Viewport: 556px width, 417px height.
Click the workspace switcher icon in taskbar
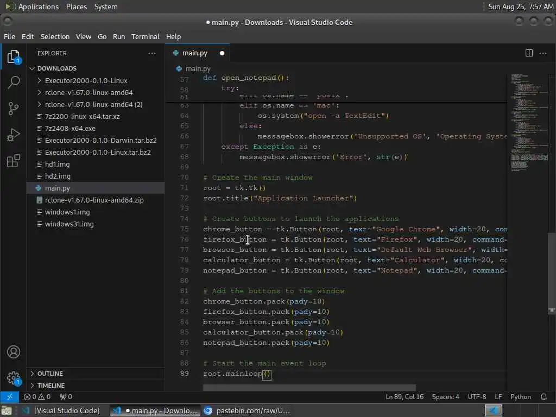point(493,410)
